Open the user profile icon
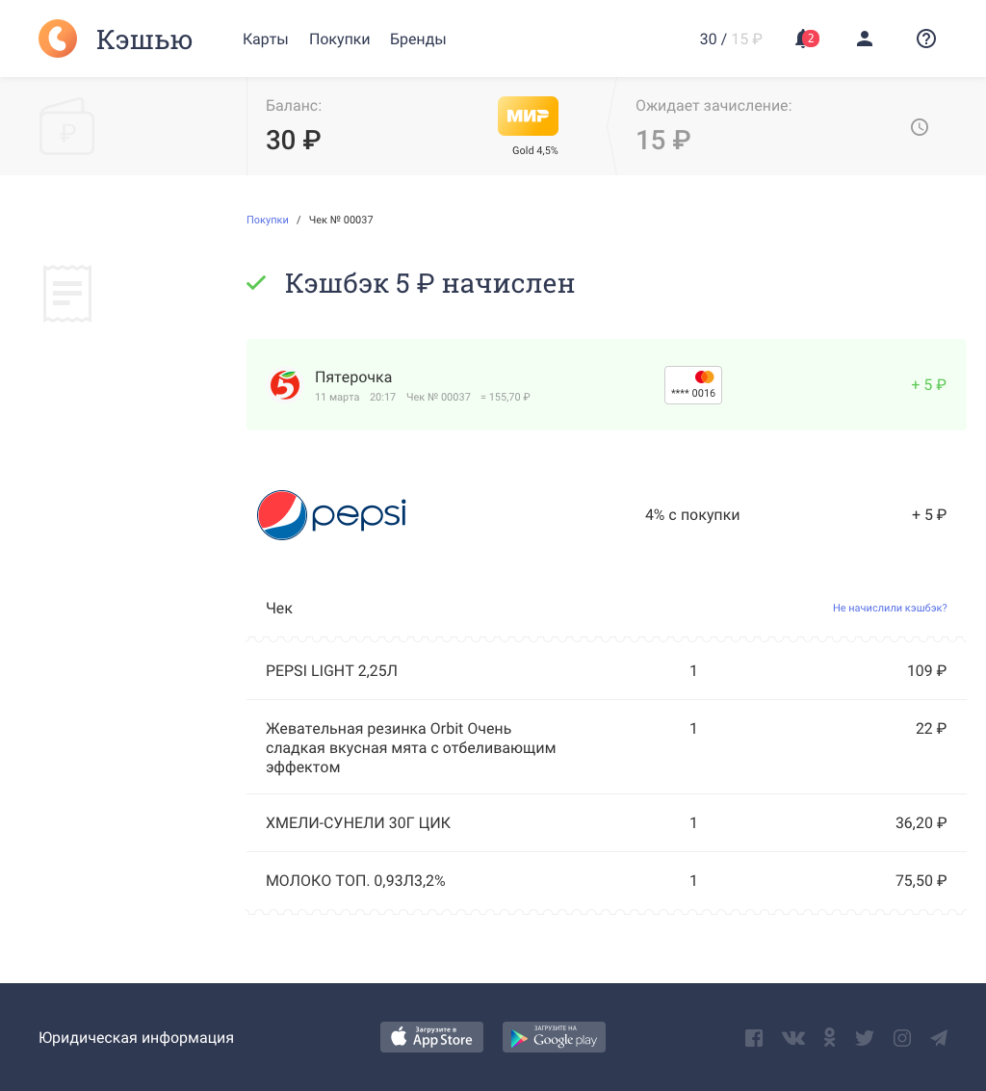 865,39
